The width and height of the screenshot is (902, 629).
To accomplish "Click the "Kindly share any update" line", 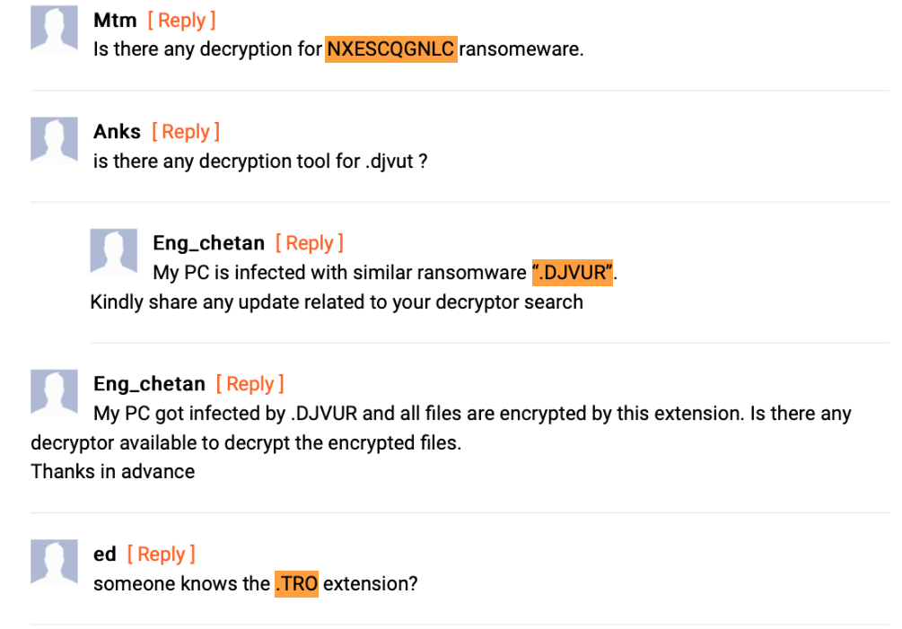I will coord(337,301).
